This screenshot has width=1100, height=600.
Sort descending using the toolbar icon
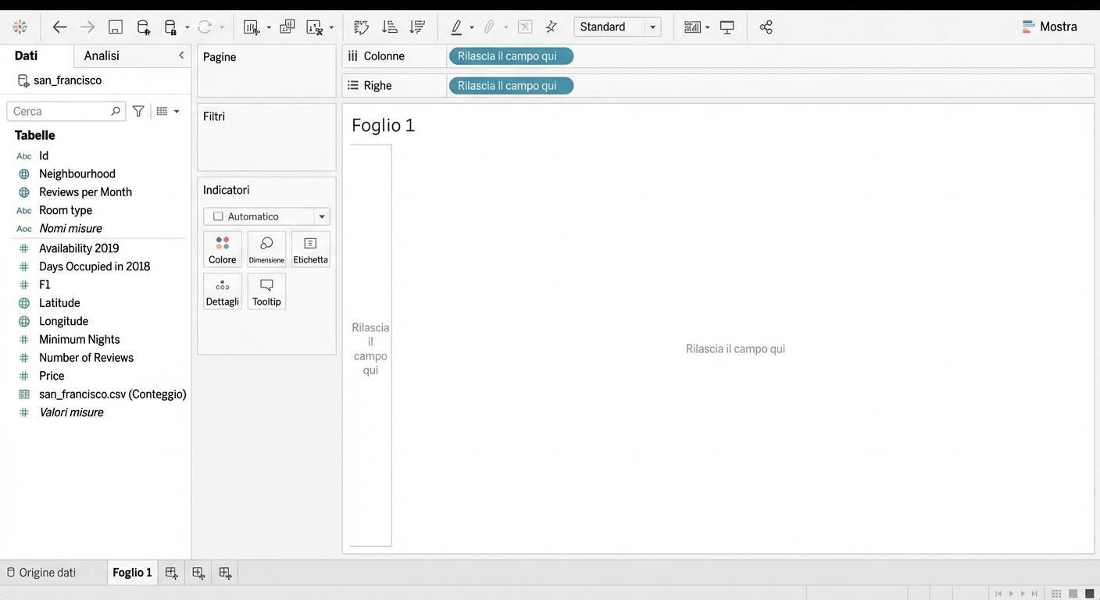(x=417, y=27)
